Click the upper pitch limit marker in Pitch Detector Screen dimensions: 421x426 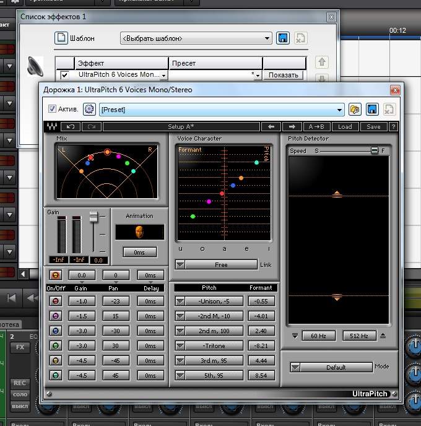pos(337,194)
